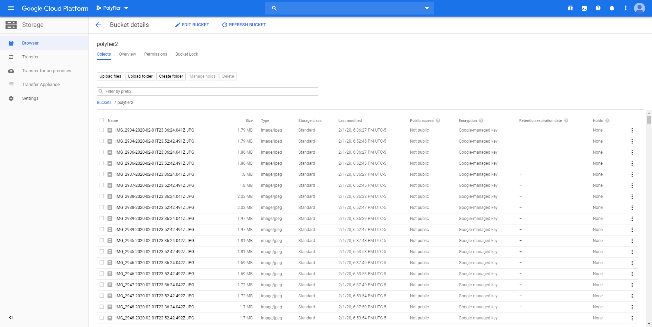Viewport: 652px width, 327px height.
Task: Check IMG_2946-2020-02-01T23:36:24.042Z.JPG row checkbox
Action: click(x=102, y=262)
